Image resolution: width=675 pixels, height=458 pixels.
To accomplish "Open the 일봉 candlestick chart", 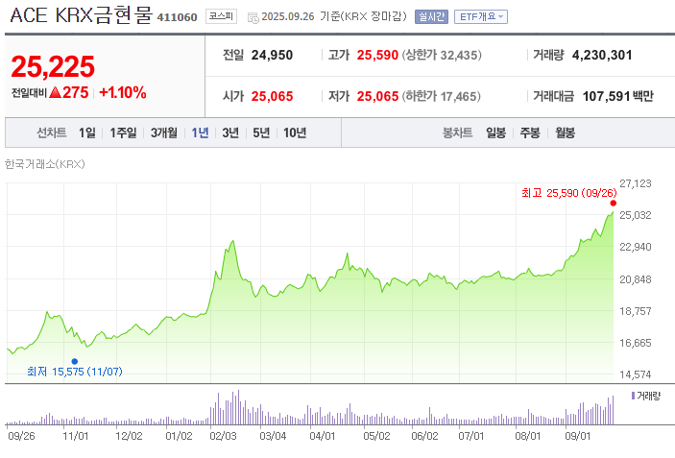I will pyautogui.click(x=495, y=133).
